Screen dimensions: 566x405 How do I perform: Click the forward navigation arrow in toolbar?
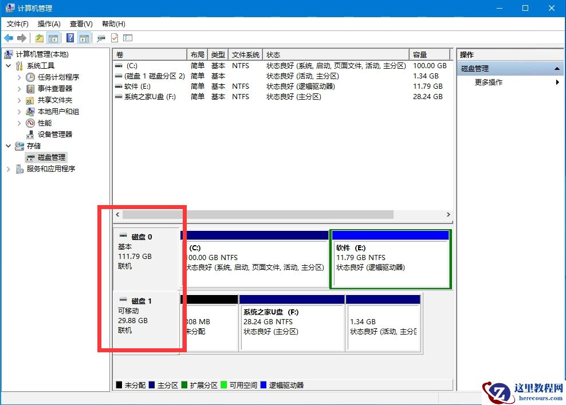click(21, 38)
